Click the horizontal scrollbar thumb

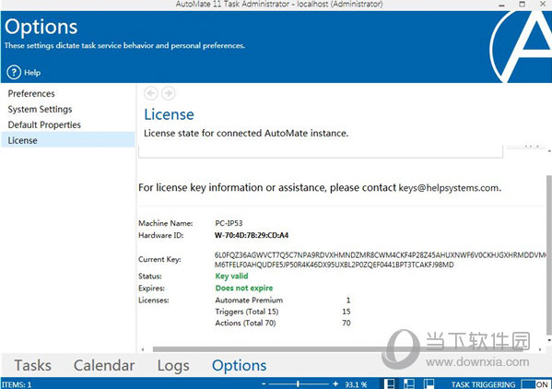[x=337, y=349]
